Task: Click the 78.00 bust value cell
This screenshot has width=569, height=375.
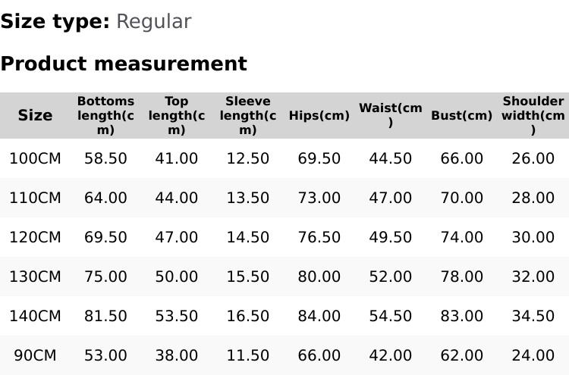Action: (461, 277)
